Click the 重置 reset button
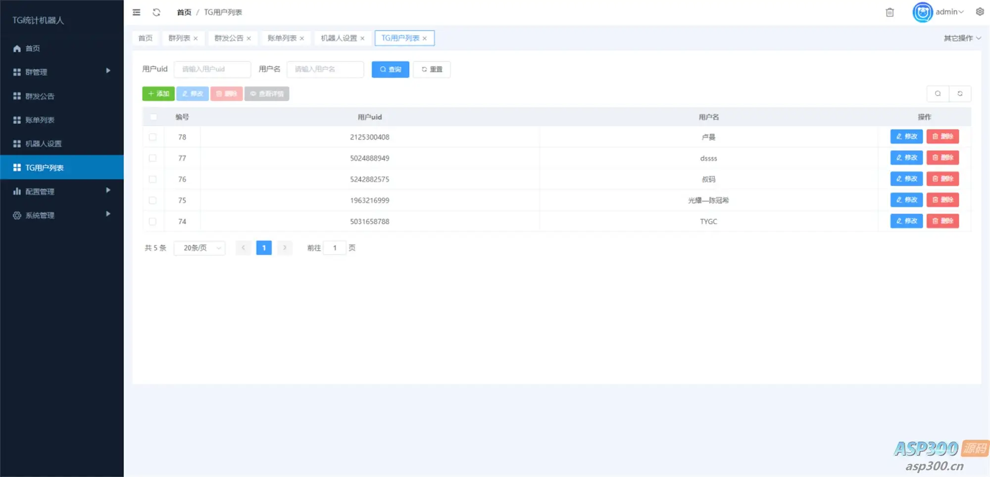The image size is (990, 477). (432, 69)
